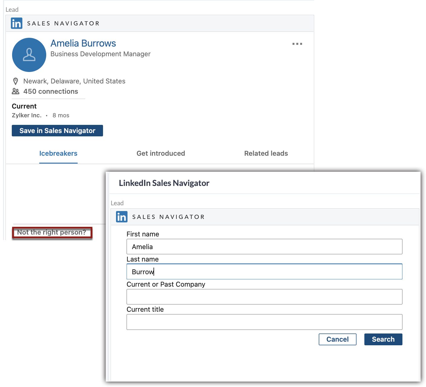The width and height of the screenshot is (426, 387).
Task: Click the Current or Past Company field
Action: (264, 297)
